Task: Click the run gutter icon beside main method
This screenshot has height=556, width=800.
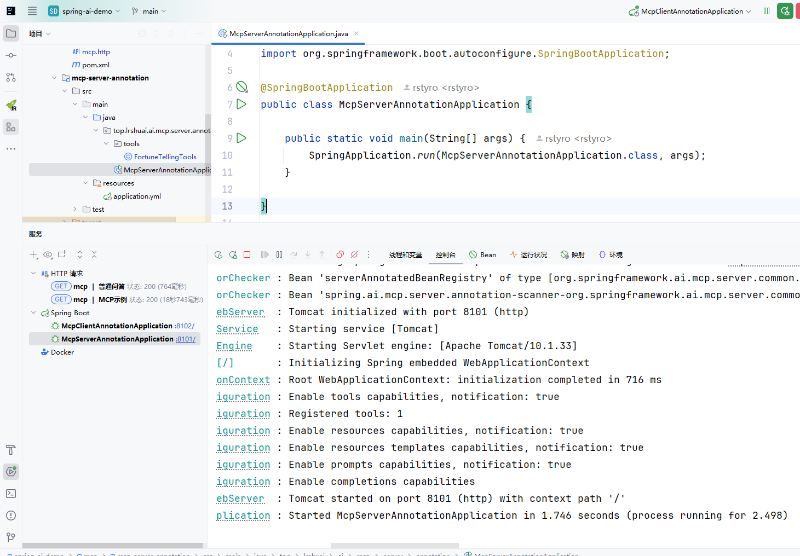Action: [x=241, y=138]
